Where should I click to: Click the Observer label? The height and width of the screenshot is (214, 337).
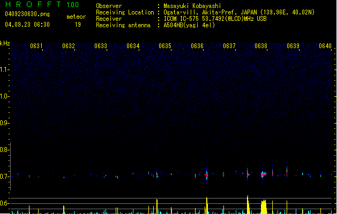pyautogui.click(x=109, y=6)
